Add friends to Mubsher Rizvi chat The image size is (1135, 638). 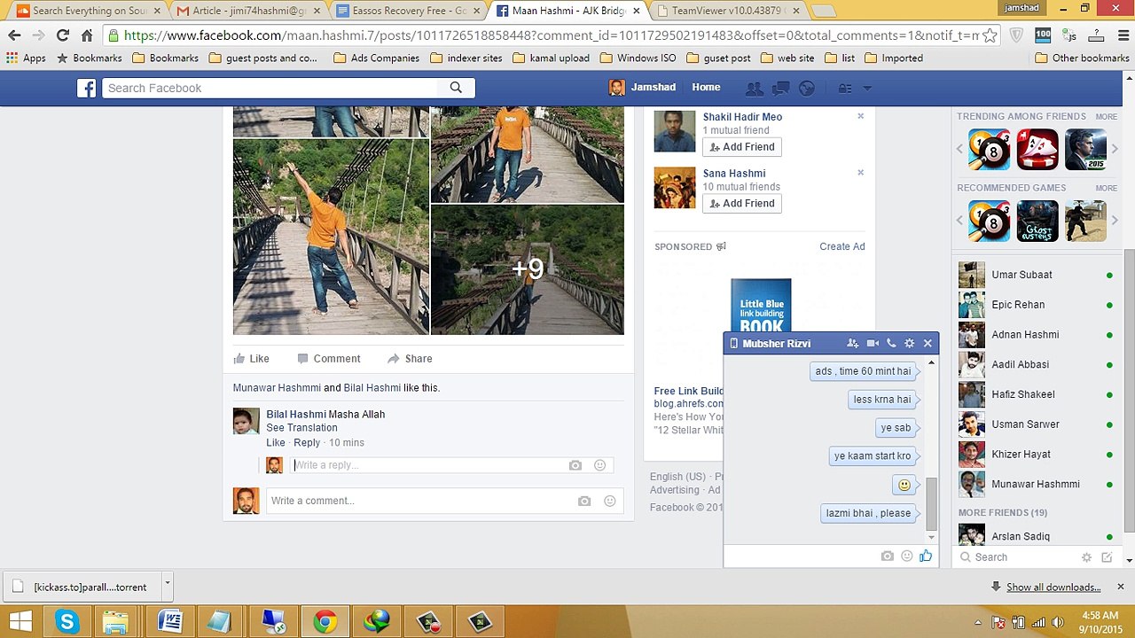pyautogui.click(x=852, y=343)
